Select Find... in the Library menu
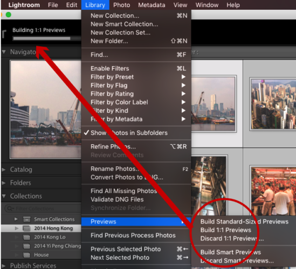Screen dimensions: 296x269 [136, 55]
